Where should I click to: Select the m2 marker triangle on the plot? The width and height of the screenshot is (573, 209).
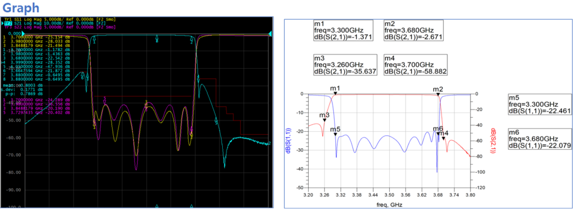[438, 94]
